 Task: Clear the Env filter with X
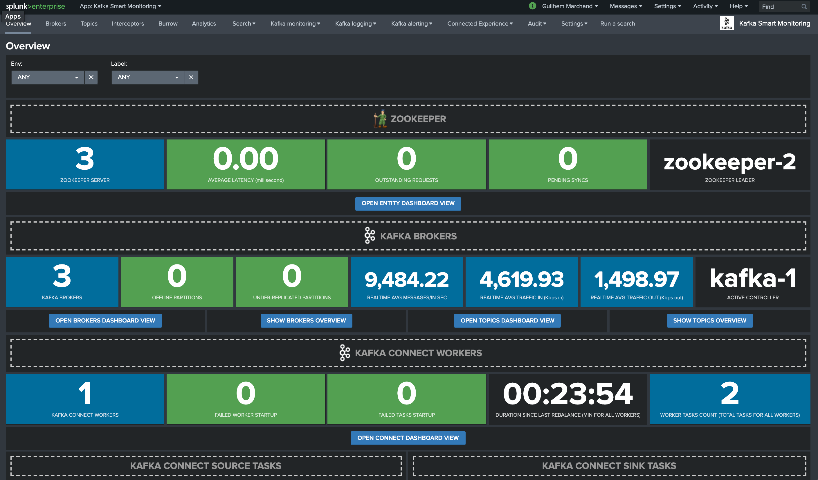click(91, 77)
